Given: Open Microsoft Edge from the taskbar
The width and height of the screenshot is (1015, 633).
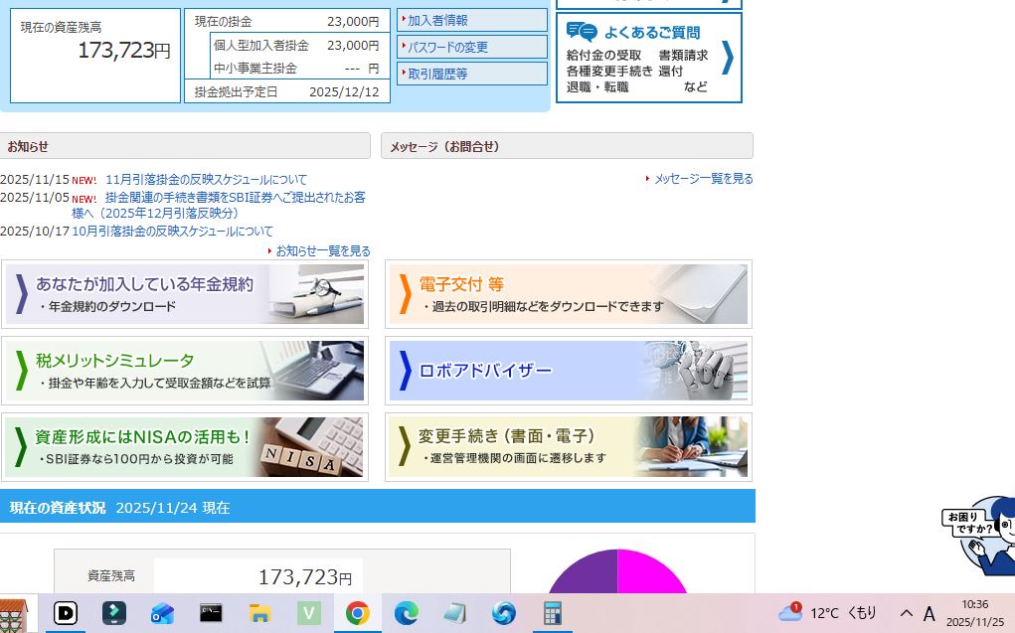Looking at the screenshot, I should pos(406,613).
